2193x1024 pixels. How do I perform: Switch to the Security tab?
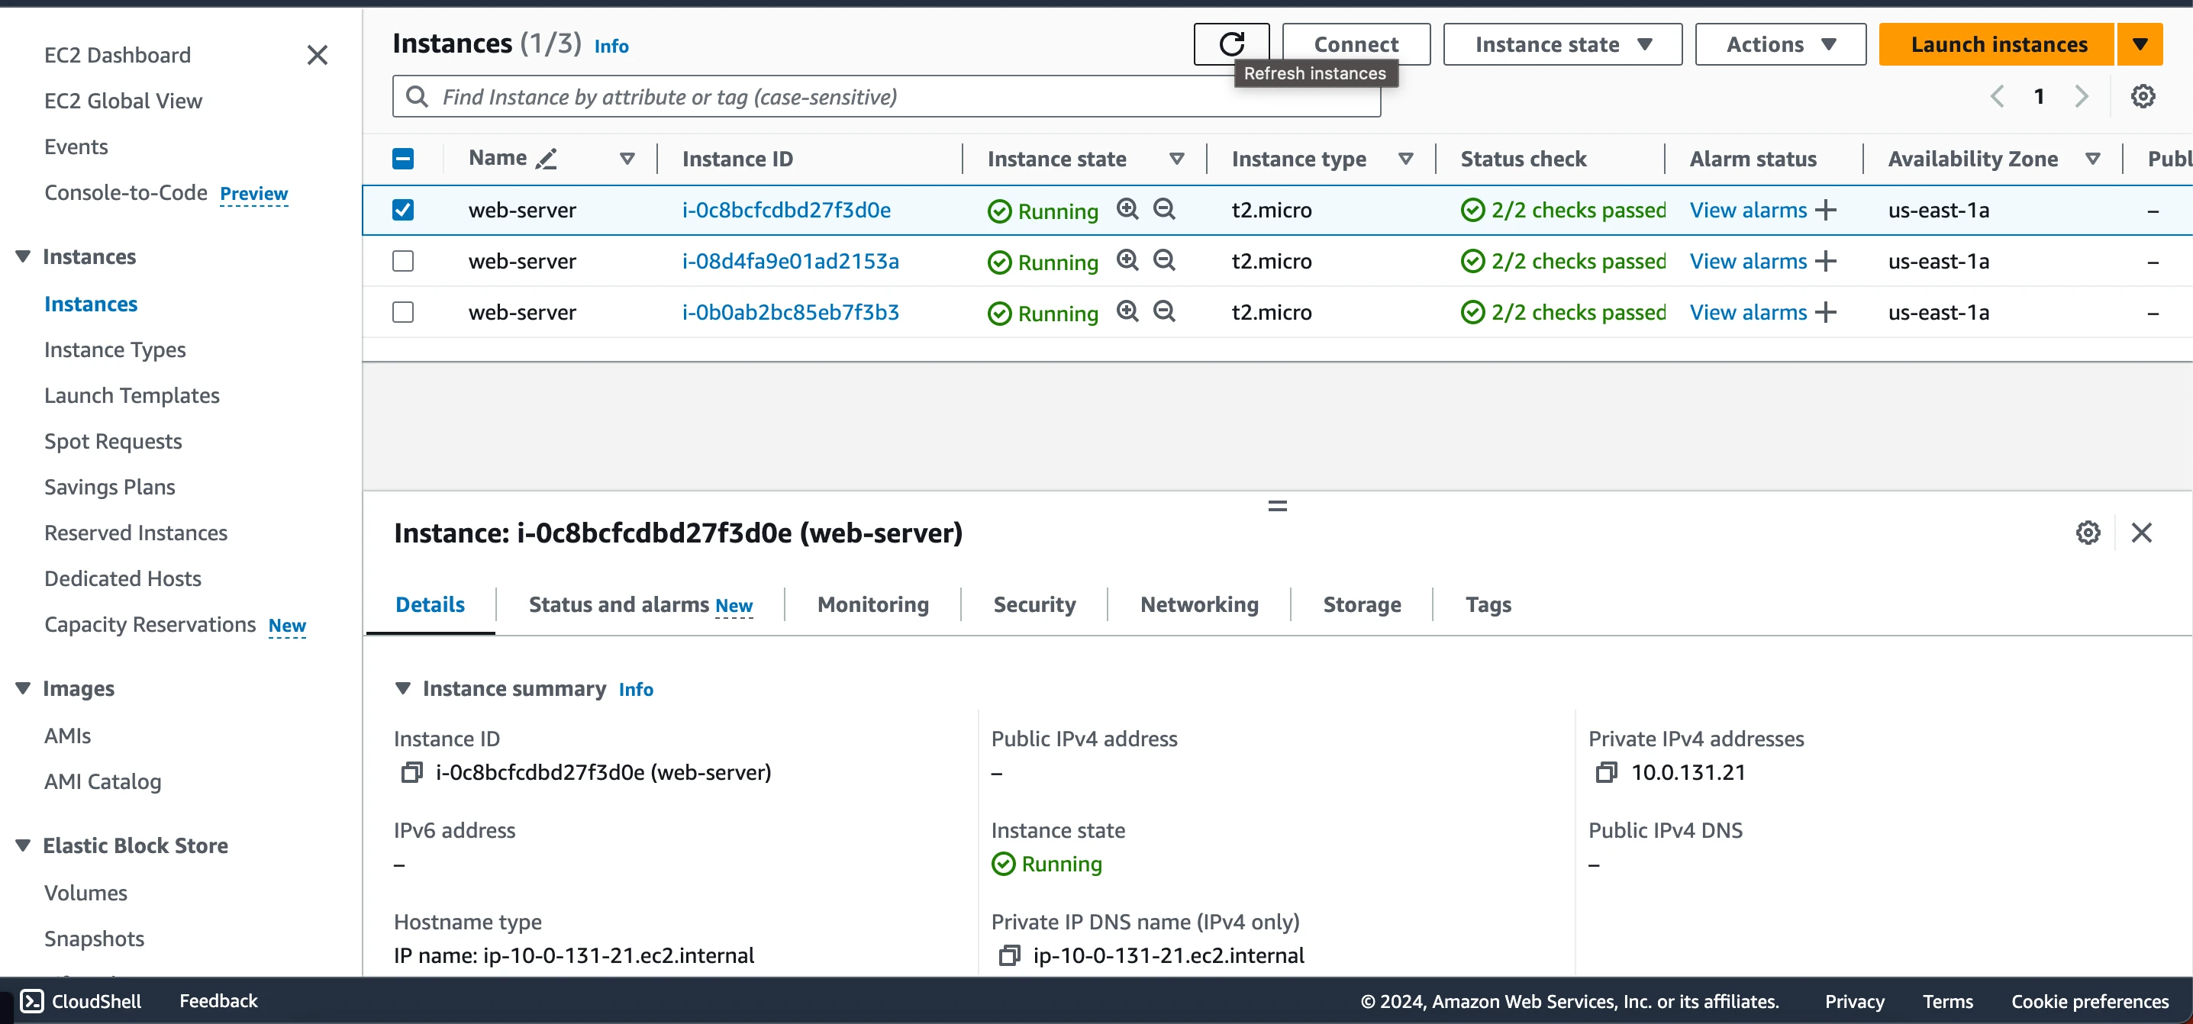pyautogui.click(x=1034, y=604)
